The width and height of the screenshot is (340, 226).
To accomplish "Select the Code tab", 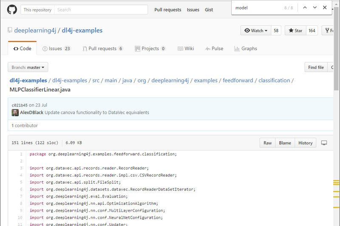I will tap(23, 48).
